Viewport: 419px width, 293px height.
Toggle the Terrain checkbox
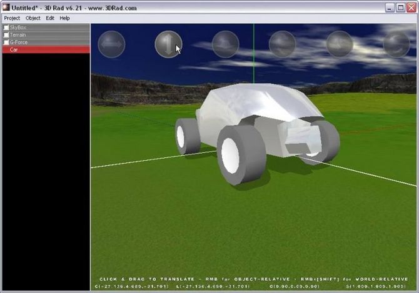point(6,35)
